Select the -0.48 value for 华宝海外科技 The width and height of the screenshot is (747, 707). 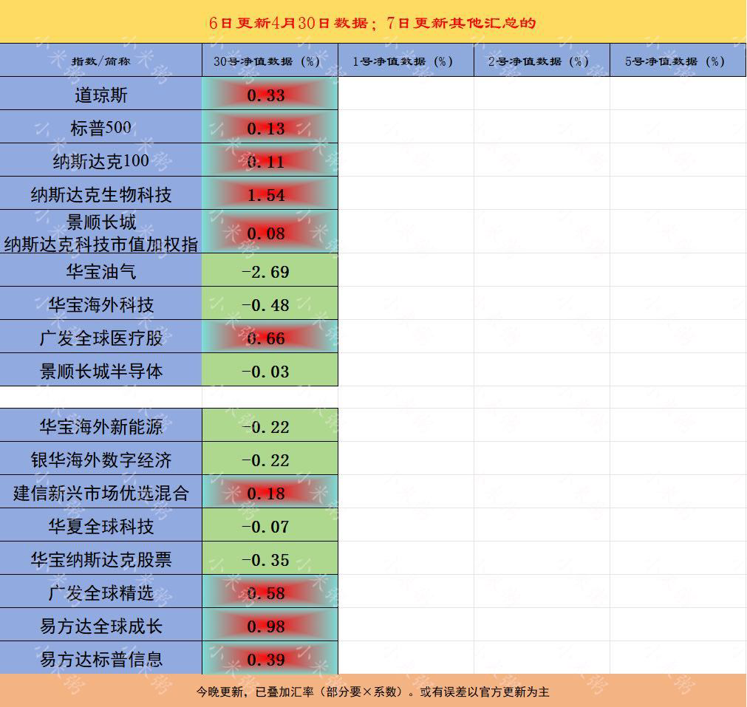pos(270,304)
